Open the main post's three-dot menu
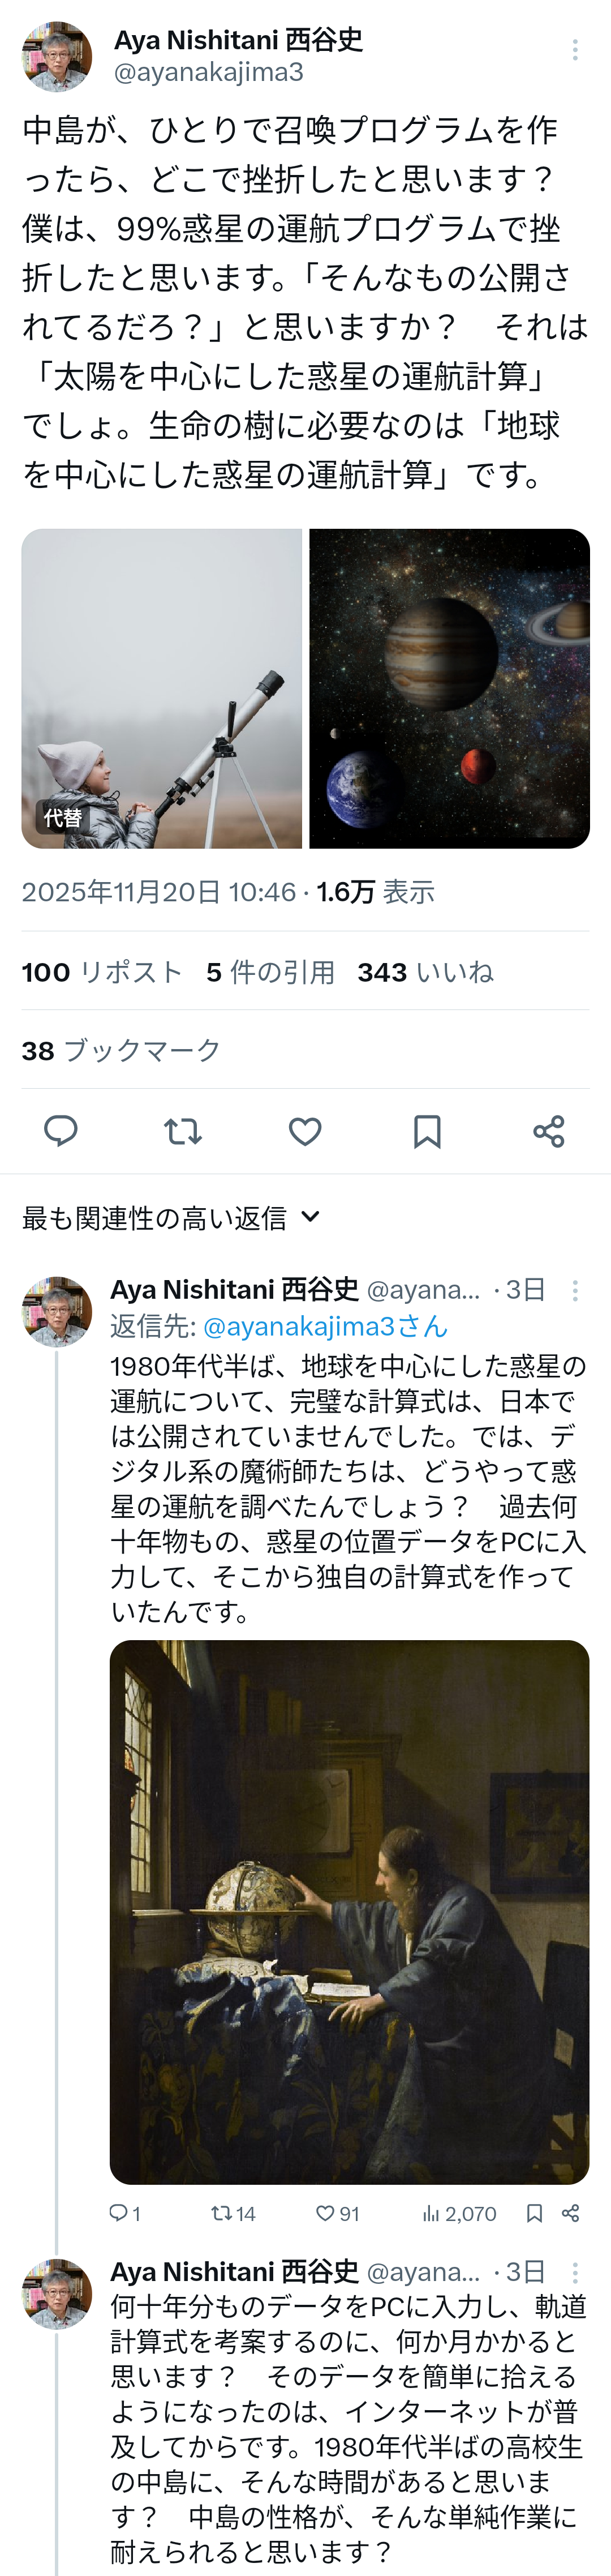This screenshot has height=2576, width=611. [575, 51]
